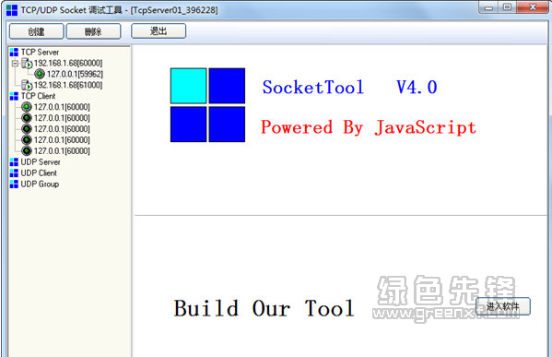Screen dimensions: 552x357
Task: Click the UDP Group node icon
Action: (14, 184)
